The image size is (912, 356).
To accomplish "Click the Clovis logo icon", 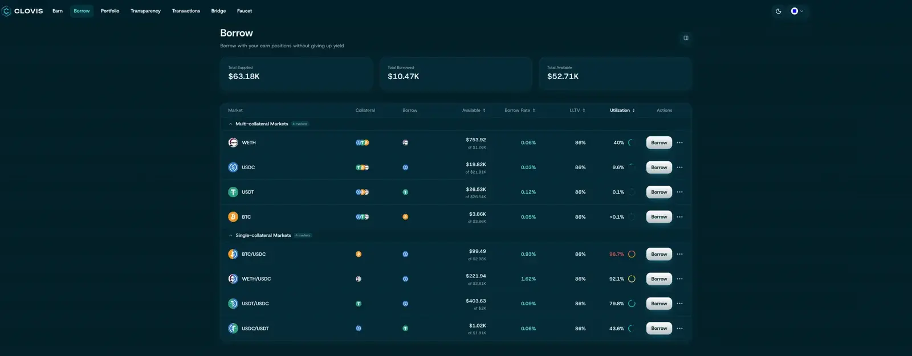I will tap(7, 11).
